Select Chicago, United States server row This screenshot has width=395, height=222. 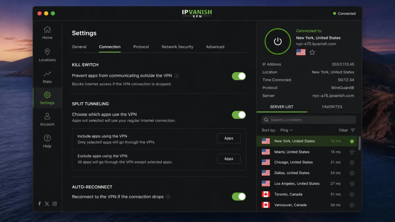307,162
